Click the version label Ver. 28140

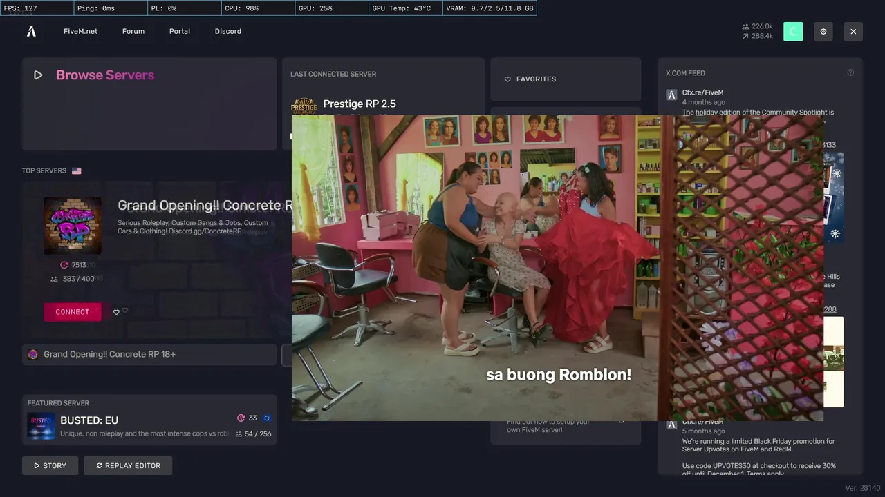tap(863, 488)
